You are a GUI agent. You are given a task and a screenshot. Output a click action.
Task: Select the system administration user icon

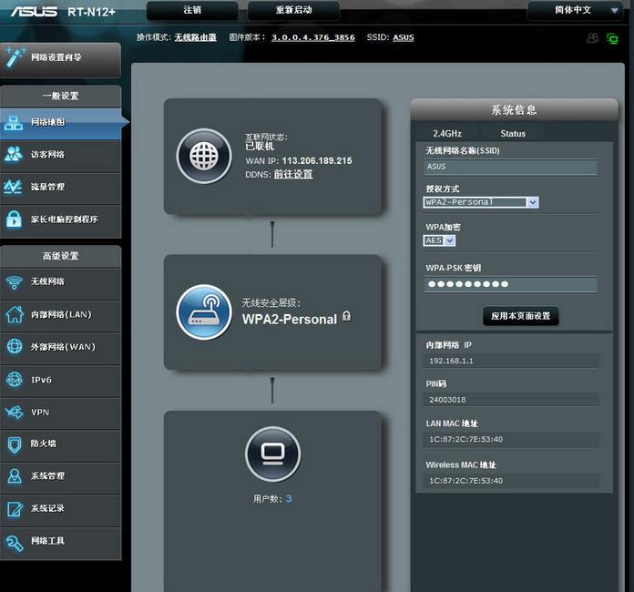(15, 476)
